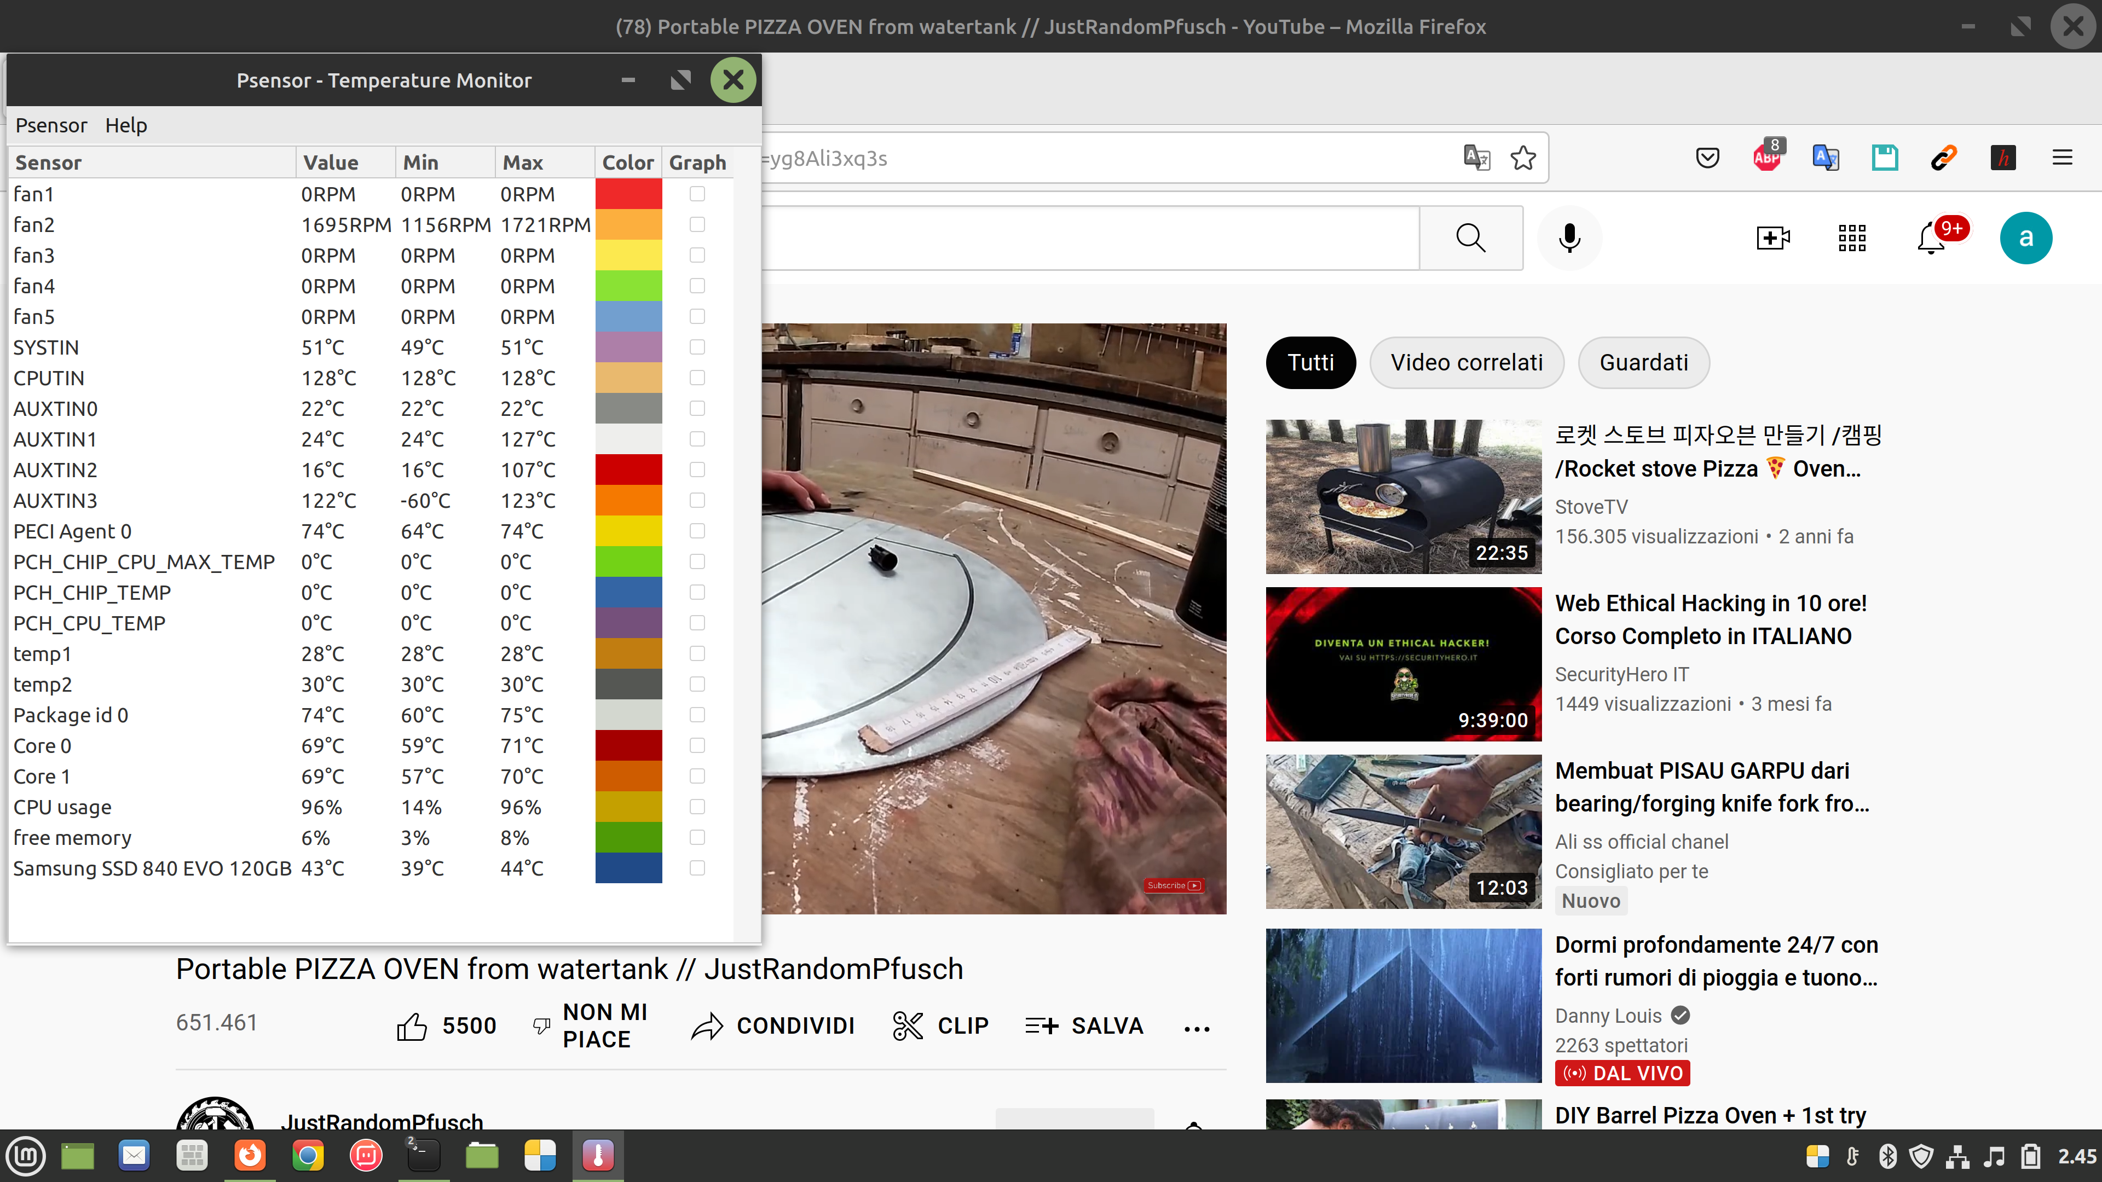Click the Pocket save icon in toolbar
2102x1182 pixels.
pyautogui.click(x=1708, y=158)
